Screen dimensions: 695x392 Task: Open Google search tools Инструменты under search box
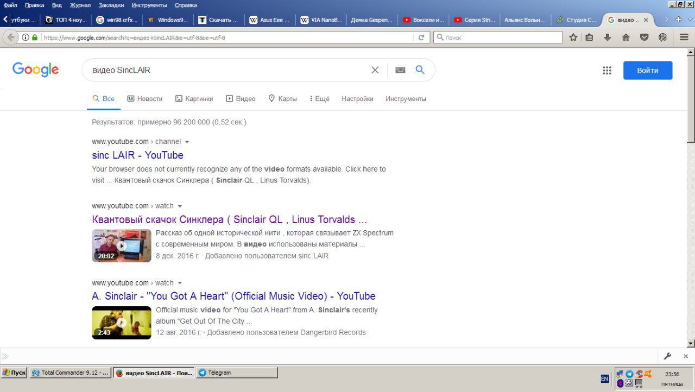click(406, 99)
